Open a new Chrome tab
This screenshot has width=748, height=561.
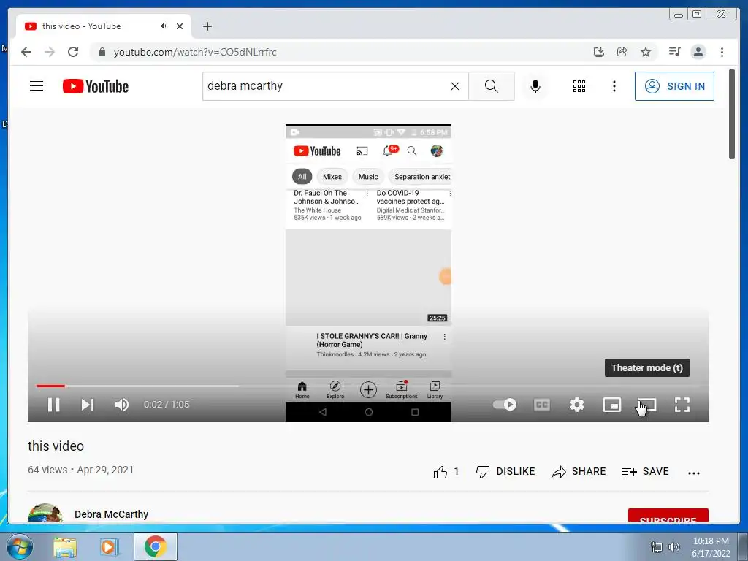click(x=207, y=26)
